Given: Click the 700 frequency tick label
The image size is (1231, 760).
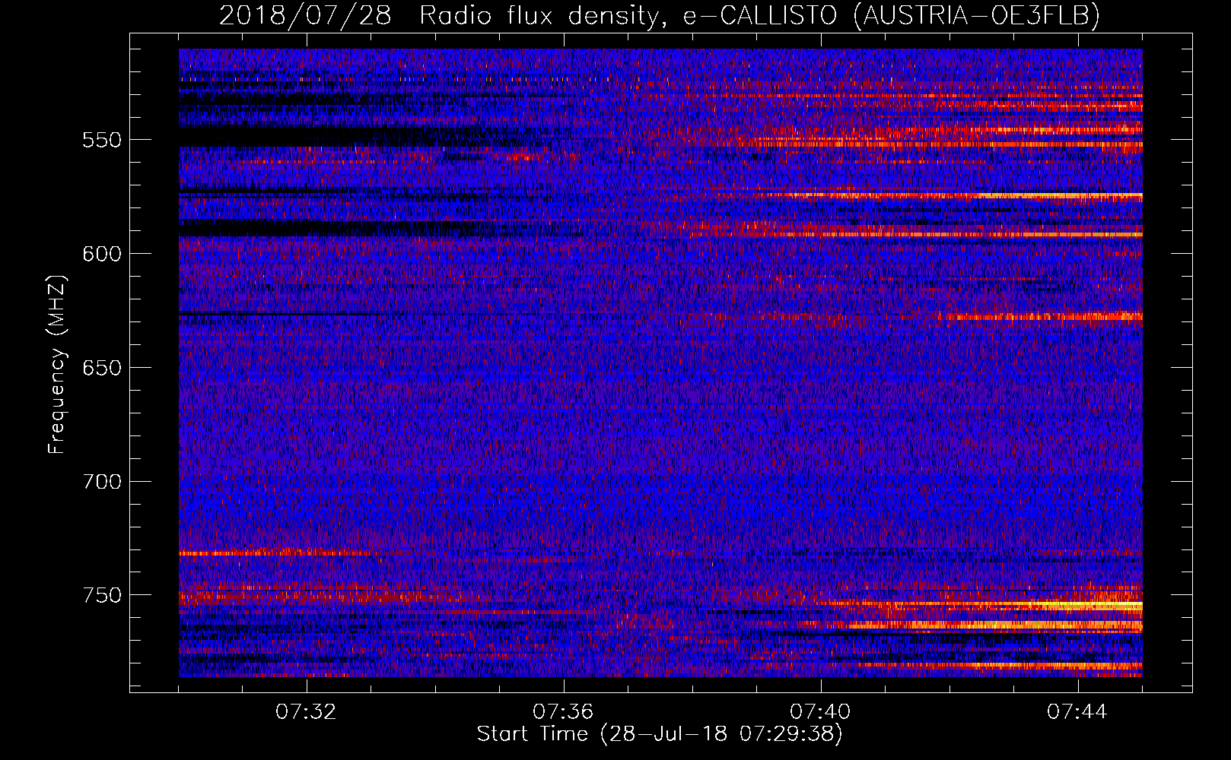Looking at the screenshot, I should point(102,482).
